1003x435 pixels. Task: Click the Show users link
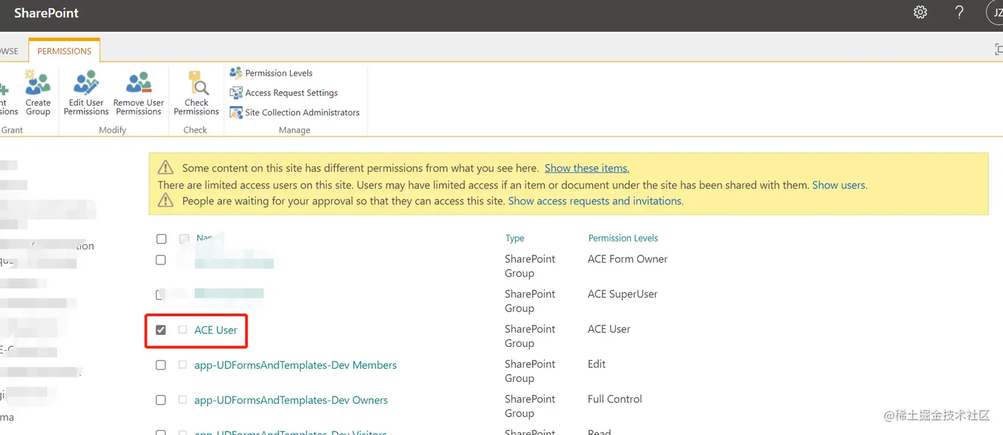click(838, 185)
